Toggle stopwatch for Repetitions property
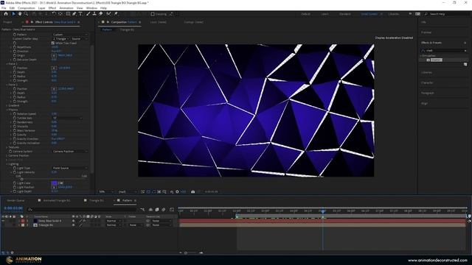 15,47
